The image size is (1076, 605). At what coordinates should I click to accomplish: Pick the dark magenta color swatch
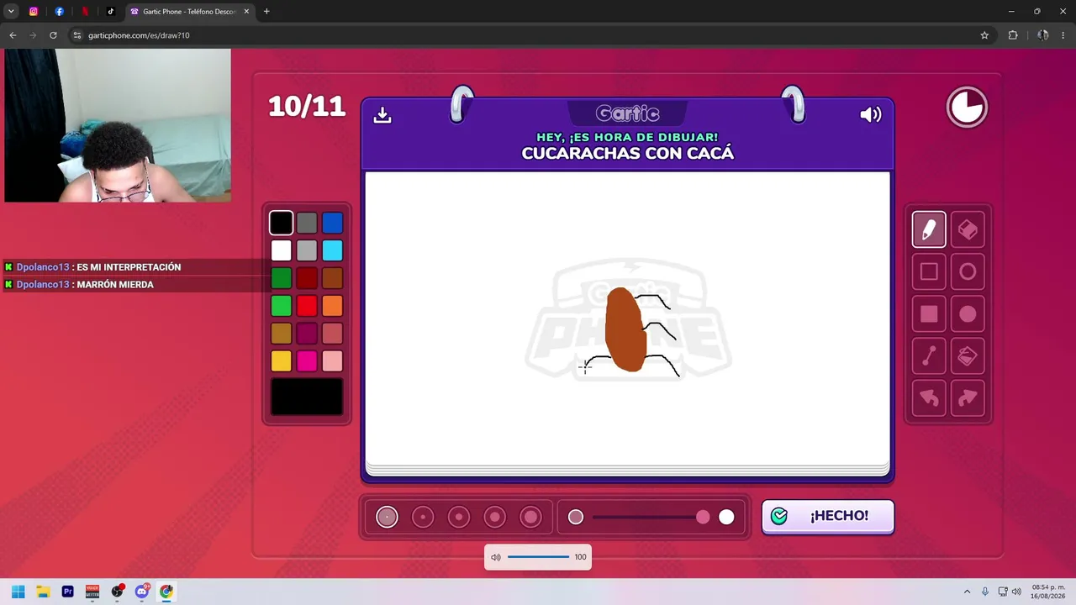(307, 334)
